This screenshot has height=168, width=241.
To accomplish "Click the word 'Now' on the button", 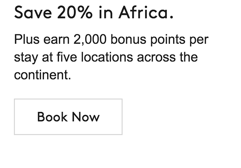I will (86, 117).
